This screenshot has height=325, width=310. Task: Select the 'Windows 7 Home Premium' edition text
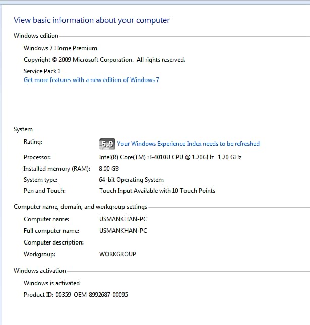(x=60, y=48)
